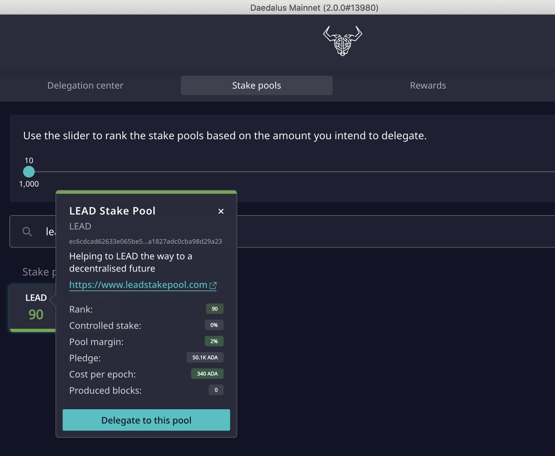Click the Pool margin label

pos(96,342)
